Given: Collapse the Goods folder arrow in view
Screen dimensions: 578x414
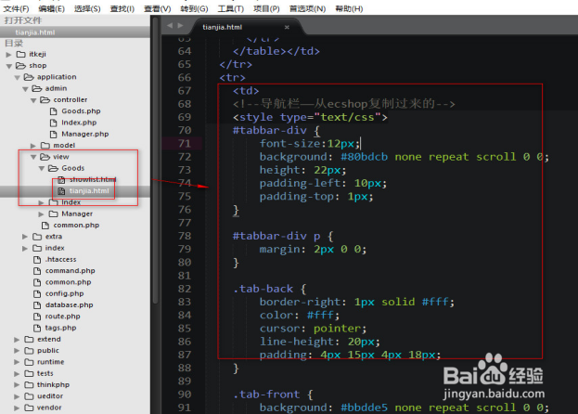Looking at the screenshot, I should click(x=41, y=168).
